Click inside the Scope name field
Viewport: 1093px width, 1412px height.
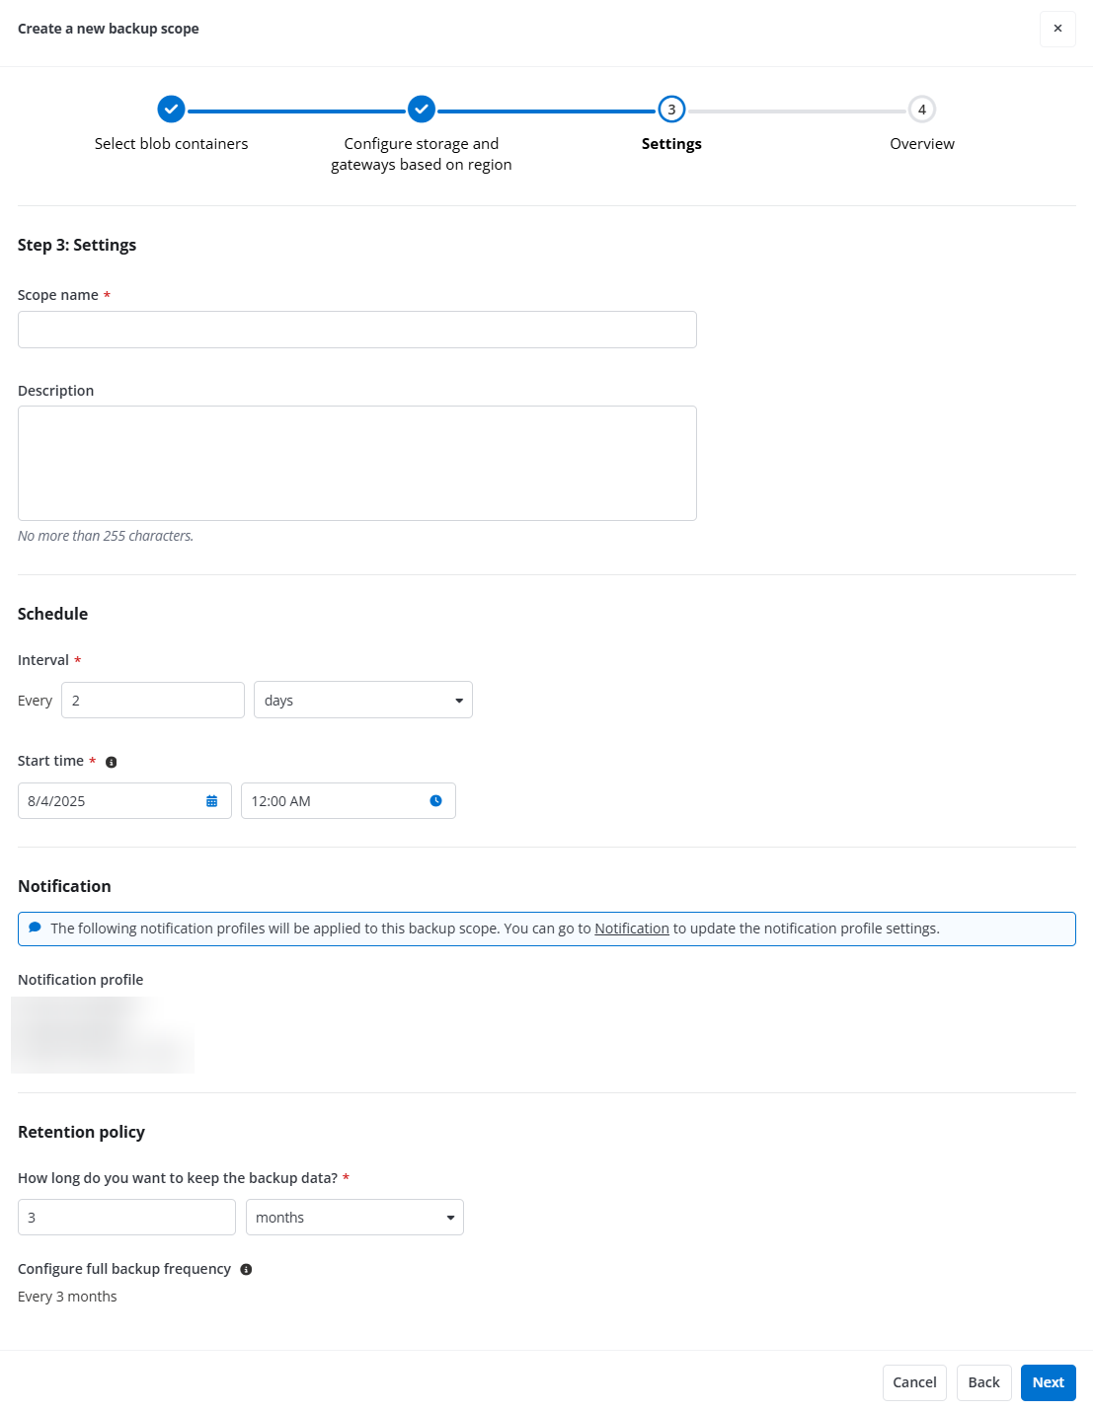[x=356, y=329]
